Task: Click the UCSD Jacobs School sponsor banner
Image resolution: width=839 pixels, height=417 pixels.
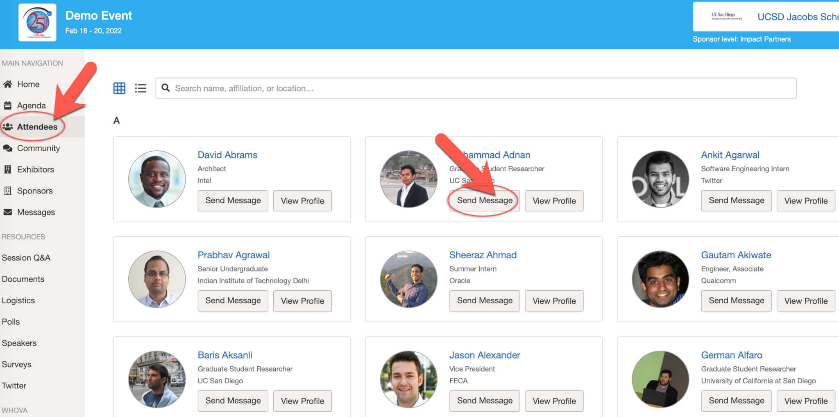Action: tap(766, 17)
